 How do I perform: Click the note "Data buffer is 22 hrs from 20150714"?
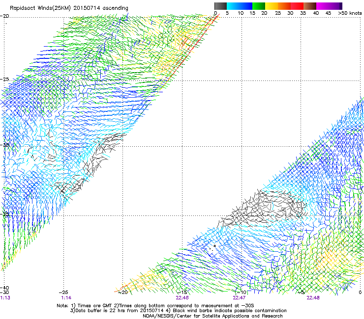[x=120, y=311]
